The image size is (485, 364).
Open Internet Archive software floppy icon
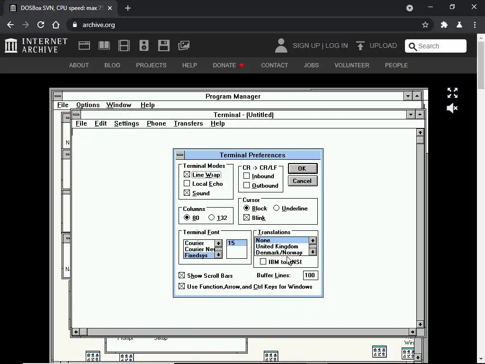click(x=163, y=45)
